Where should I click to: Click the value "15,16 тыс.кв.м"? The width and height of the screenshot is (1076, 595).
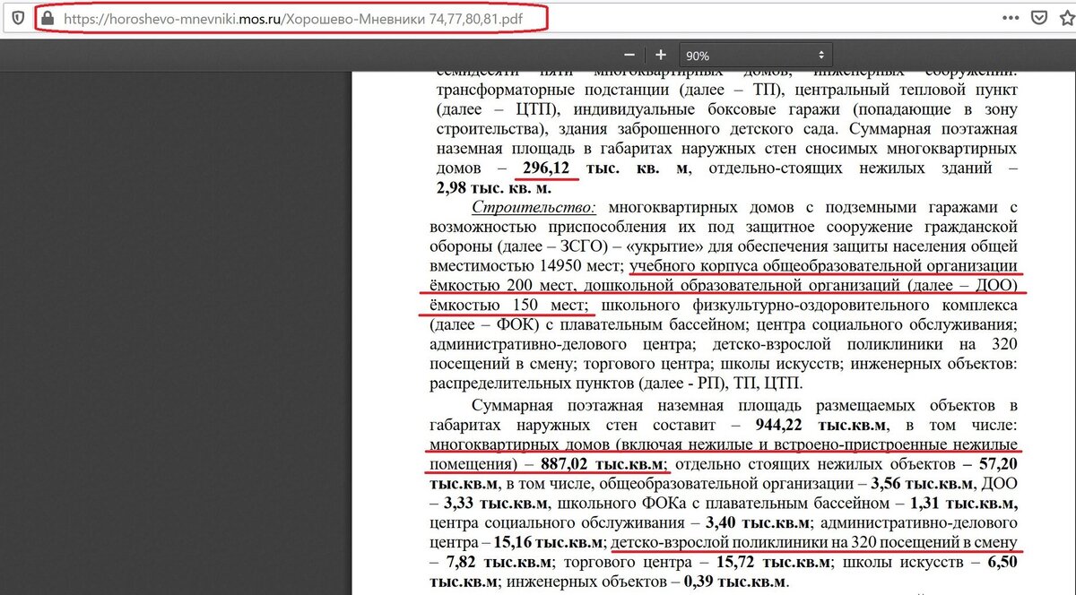(x=548, y=543)
